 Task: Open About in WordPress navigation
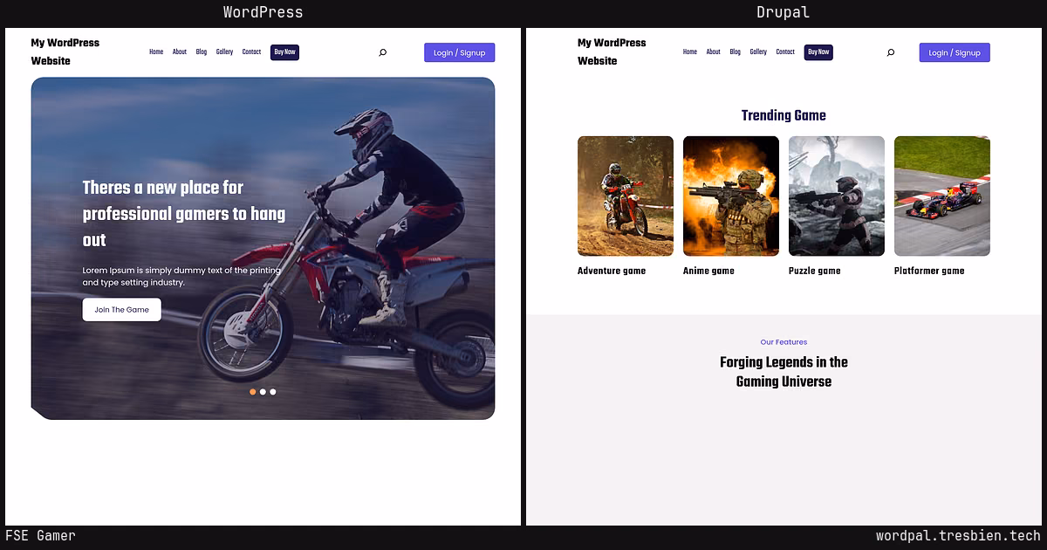(x=180, y=52)
